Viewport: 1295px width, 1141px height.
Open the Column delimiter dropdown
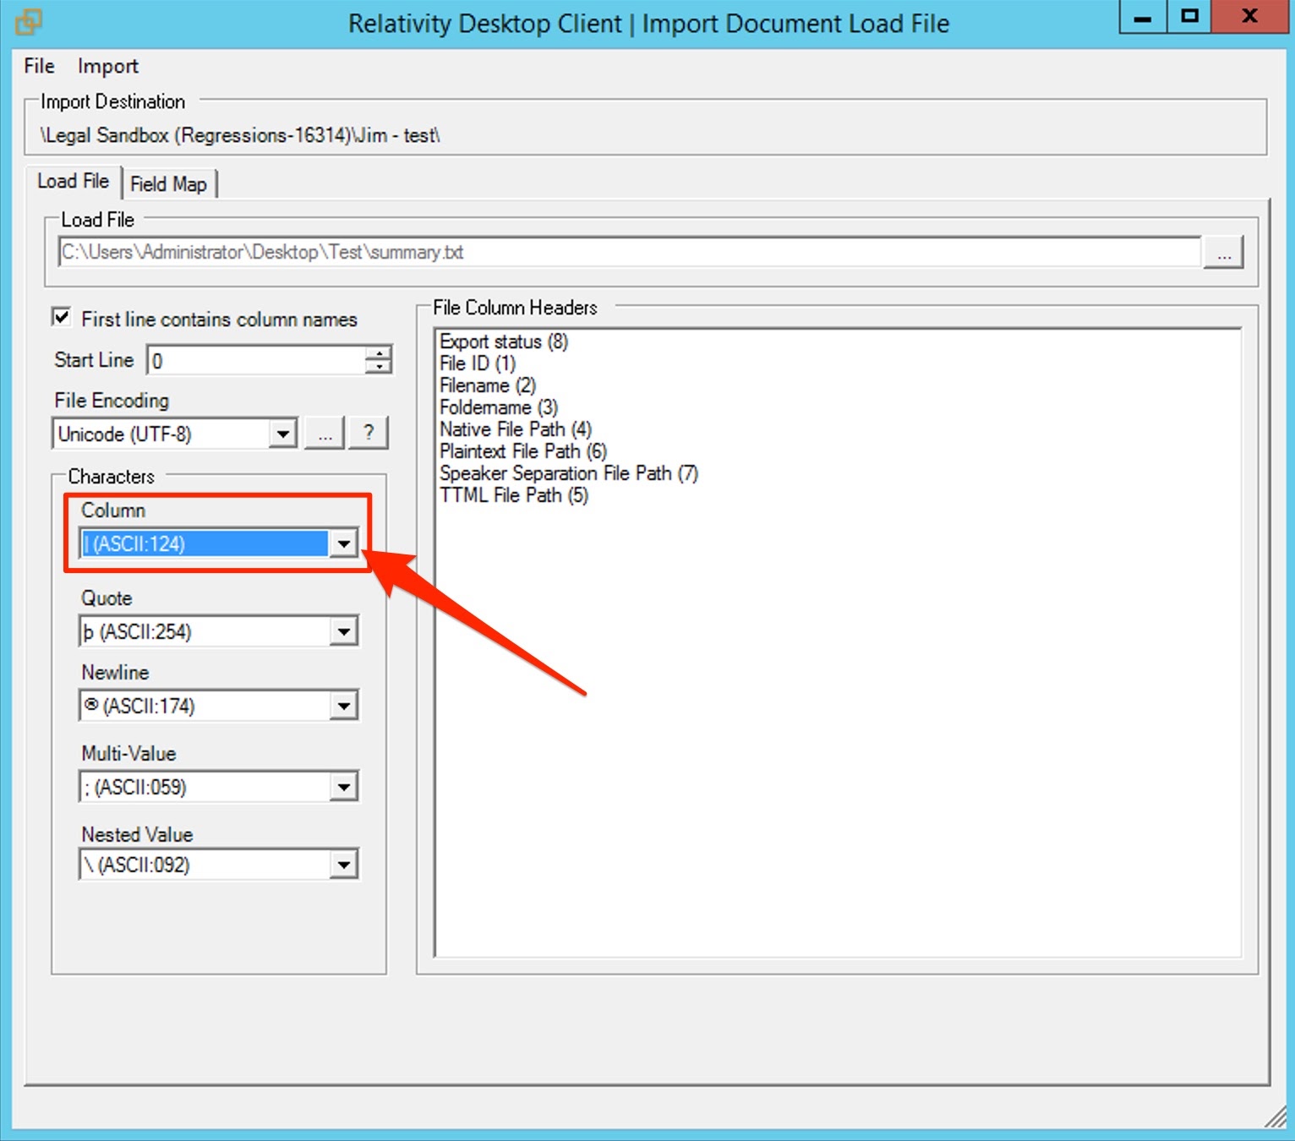tap(342, 543)
